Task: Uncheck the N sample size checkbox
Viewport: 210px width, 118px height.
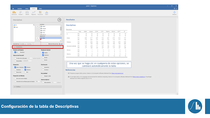Action: click(x=15, y=52)
